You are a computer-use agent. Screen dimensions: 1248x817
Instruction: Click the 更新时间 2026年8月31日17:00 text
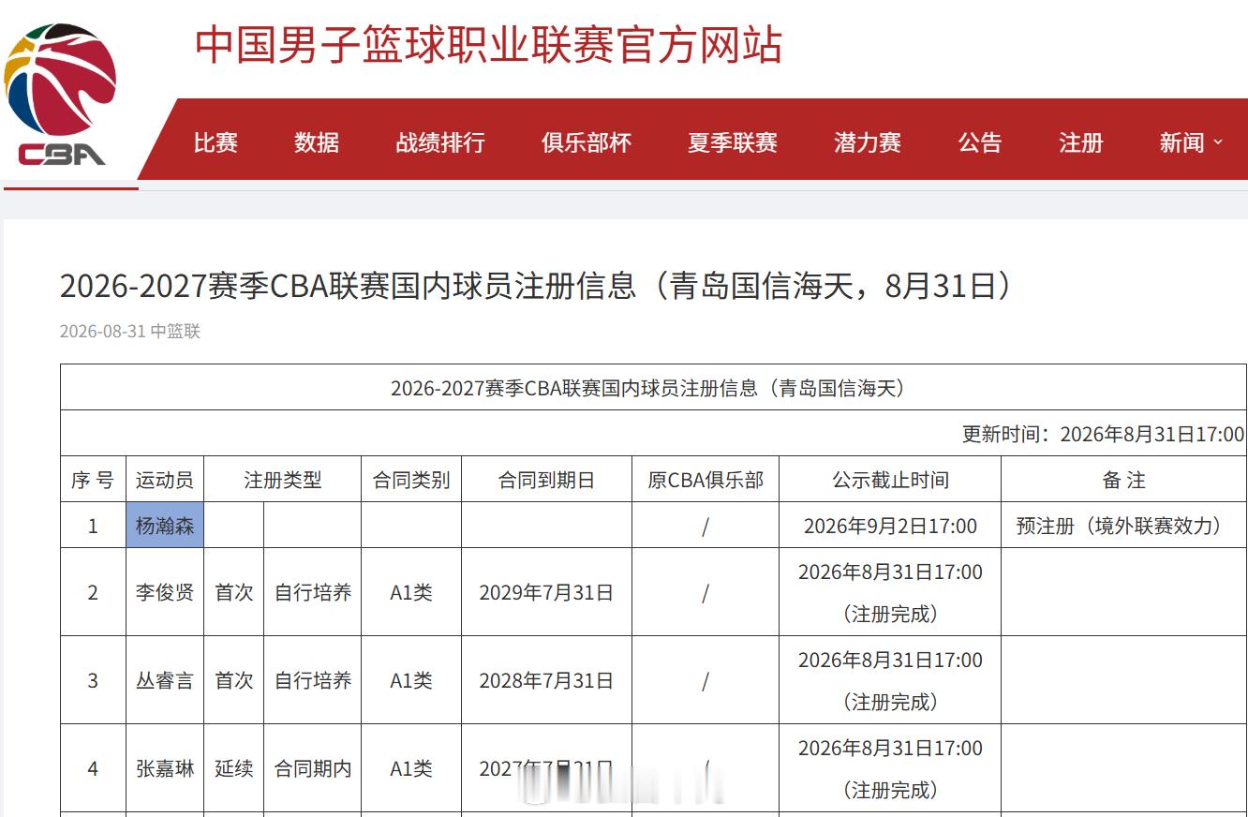(x=1103, y=434)
